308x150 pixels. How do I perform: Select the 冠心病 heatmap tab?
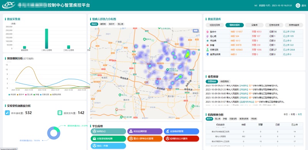pyautogui.click(x=120, y=24)
